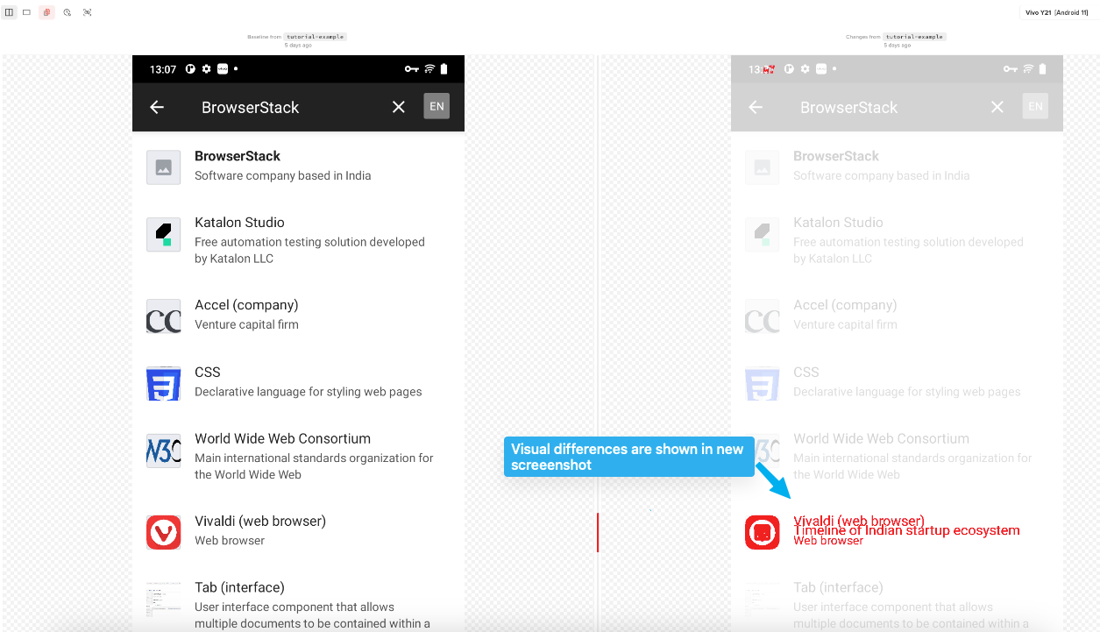Viewport: 1100px width, 632px height.
Task: Switch to side-by-side comparison view
Action: pos(9,12)
